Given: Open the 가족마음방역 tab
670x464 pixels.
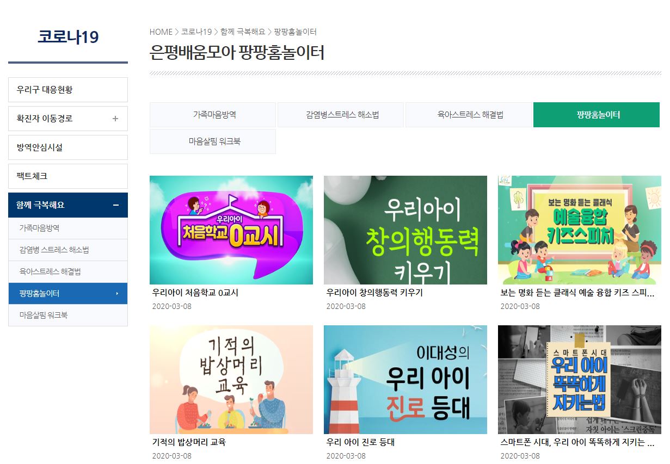Looking at the screenshot, I should click(213, 115).
